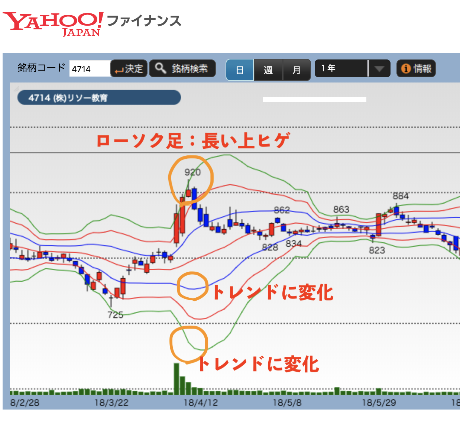Click the 863 price label
Screen dimensions: 460x427
[341, 209]
